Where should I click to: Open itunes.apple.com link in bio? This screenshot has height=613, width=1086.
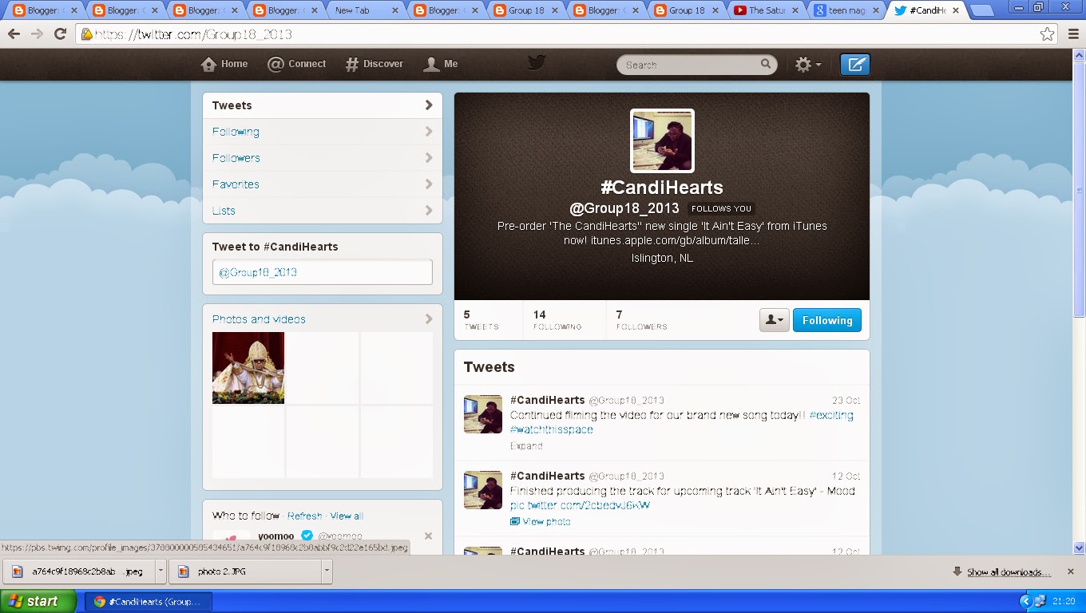[675, 240]
